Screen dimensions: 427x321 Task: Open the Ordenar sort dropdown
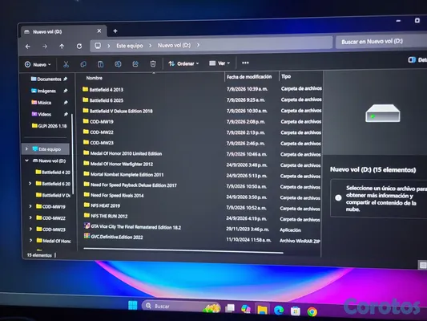pos(183,63)
